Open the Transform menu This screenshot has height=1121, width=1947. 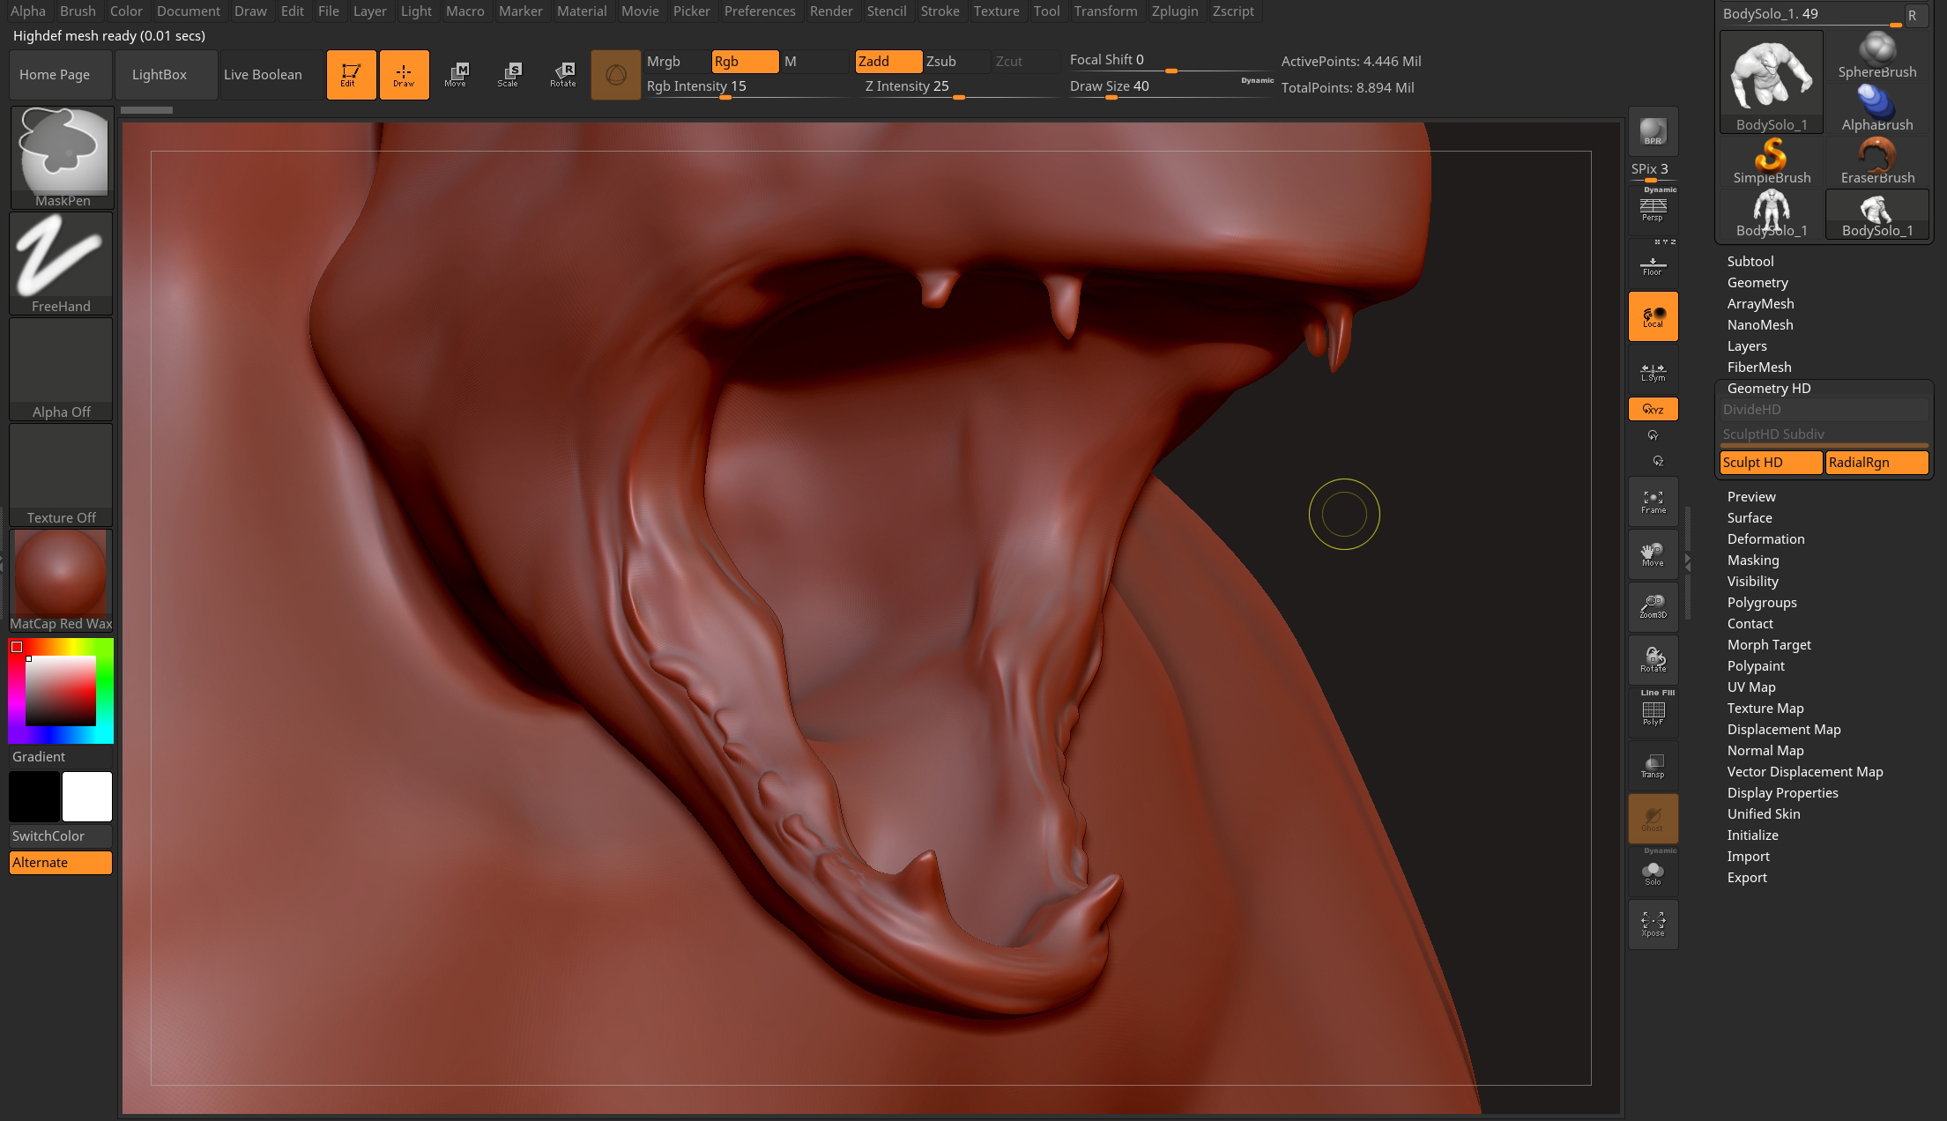click(x=1105, y=11)
